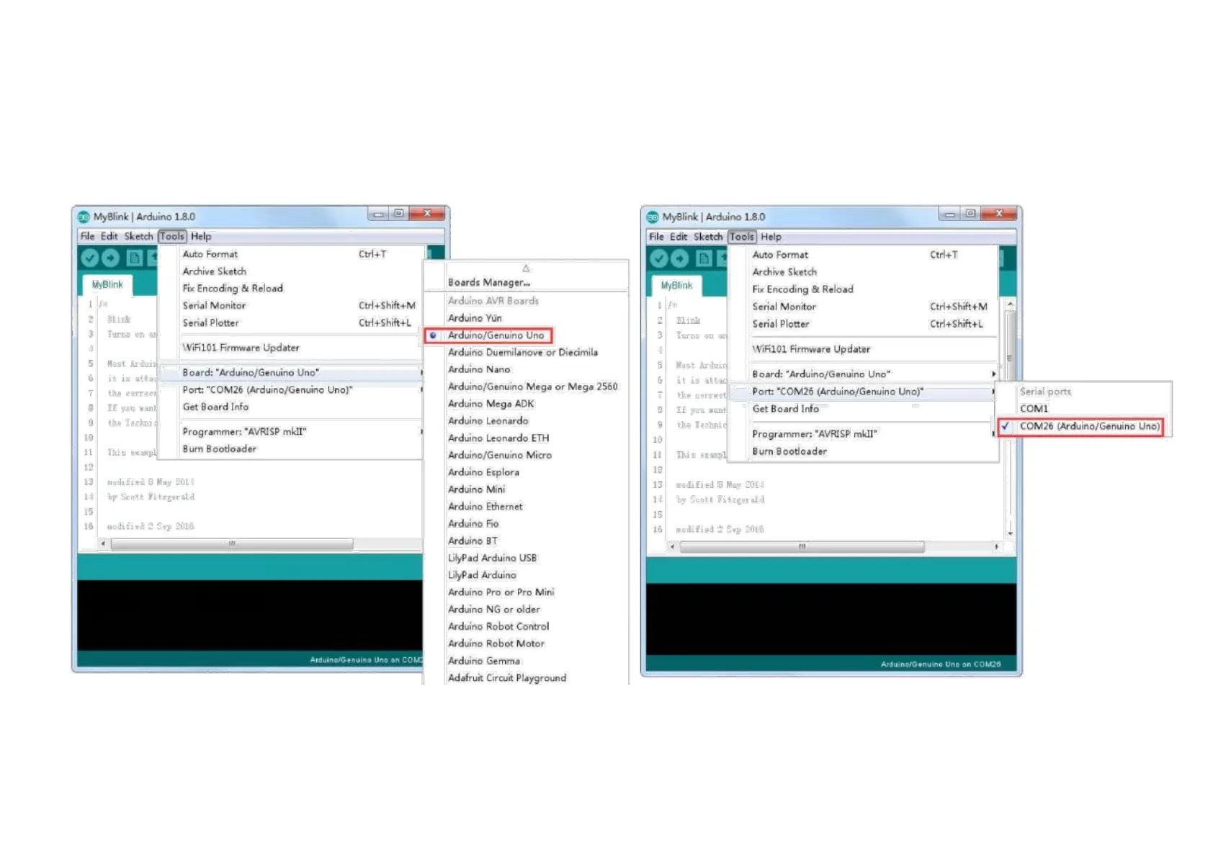
Task: Click Tools menu in the serial-ports window
Action: click(742, 237)
